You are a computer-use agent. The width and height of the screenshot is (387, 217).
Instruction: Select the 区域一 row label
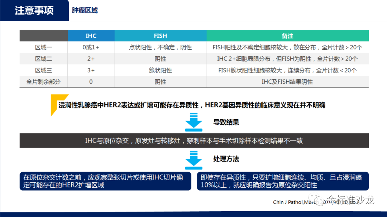coord(43,47)
